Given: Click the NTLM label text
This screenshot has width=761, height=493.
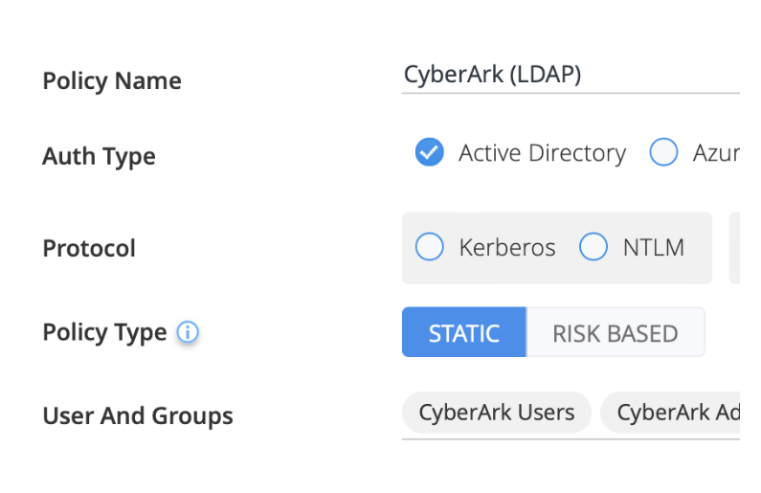Looking at the screenshot, I should pyautogui.click(x=654, y=248).
